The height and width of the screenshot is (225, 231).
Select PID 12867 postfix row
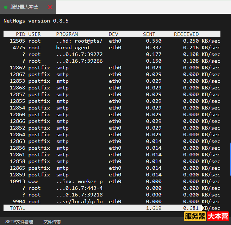(112, 74)
